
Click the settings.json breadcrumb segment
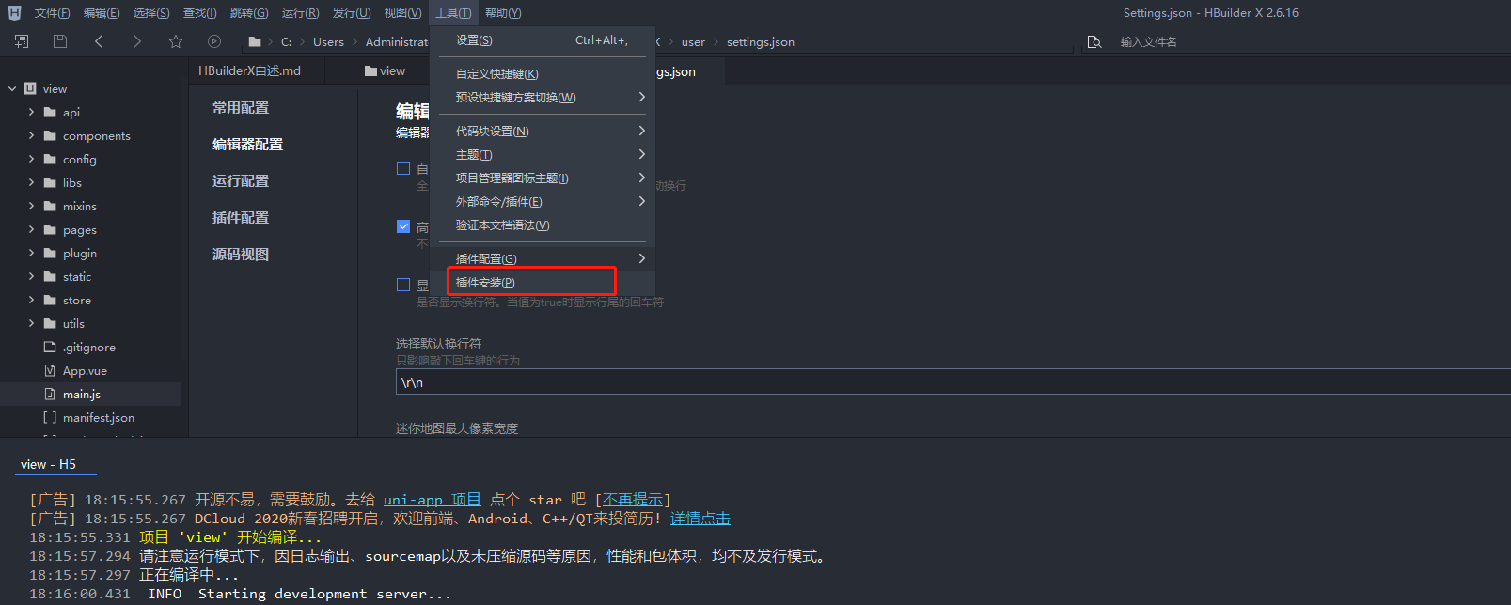(761, 41)
